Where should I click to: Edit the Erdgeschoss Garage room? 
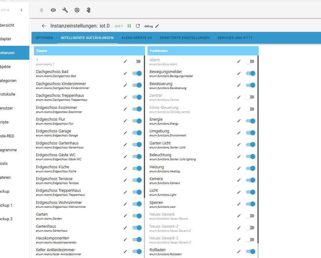pos(125,133)
